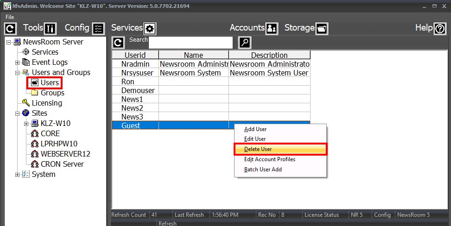Collapse the Sites tree node

point(18,113)
